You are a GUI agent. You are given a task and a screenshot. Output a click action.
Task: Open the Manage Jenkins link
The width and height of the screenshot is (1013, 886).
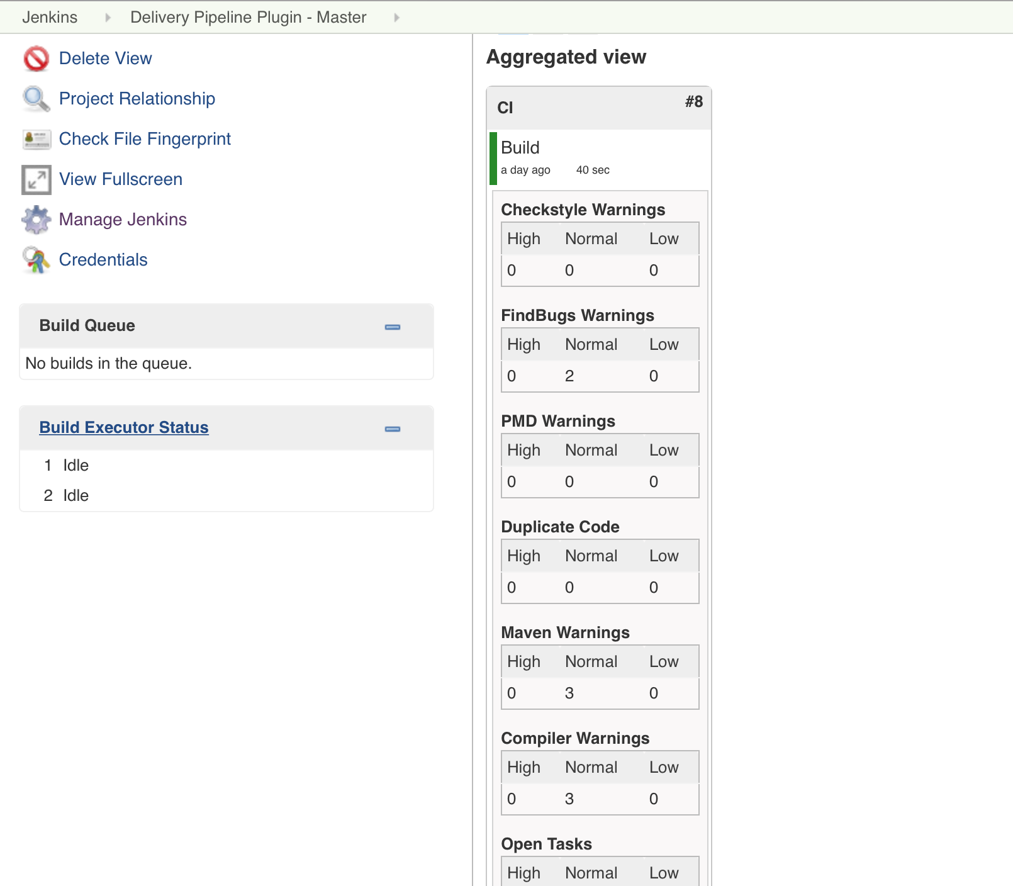coord(123,220)
